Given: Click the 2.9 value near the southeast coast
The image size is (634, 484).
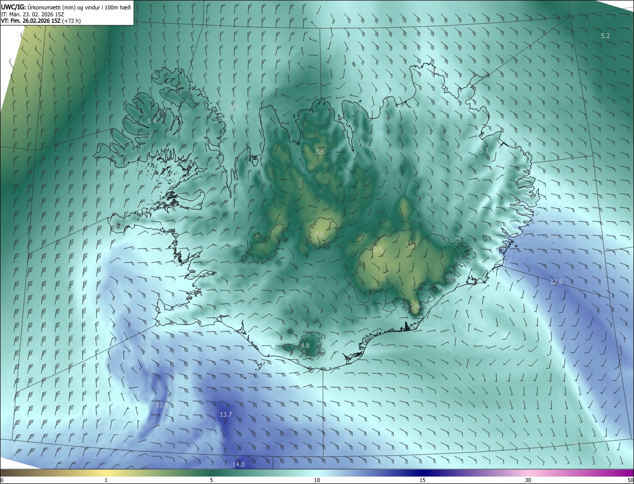Looking at the screenshot, I should (415, 307).
